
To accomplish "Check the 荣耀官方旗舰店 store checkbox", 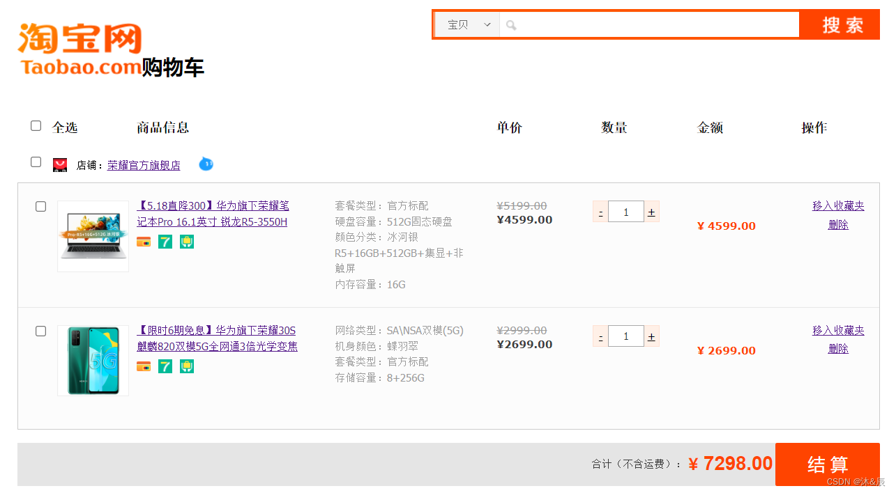I will (x=36, y=162).
